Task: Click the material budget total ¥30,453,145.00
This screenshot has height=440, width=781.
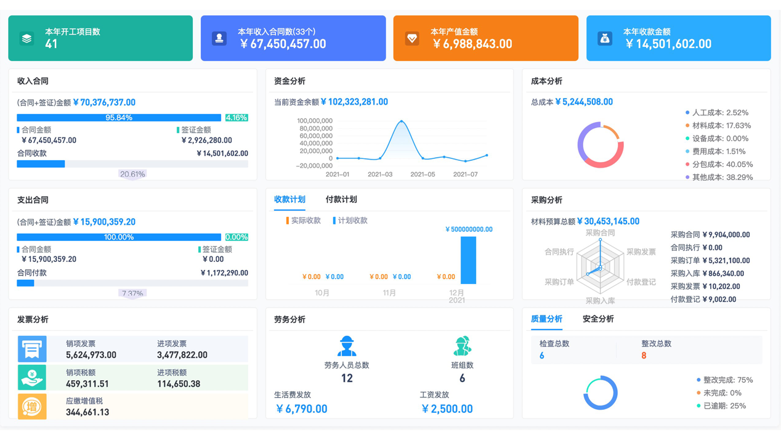Action: point(608,221)
